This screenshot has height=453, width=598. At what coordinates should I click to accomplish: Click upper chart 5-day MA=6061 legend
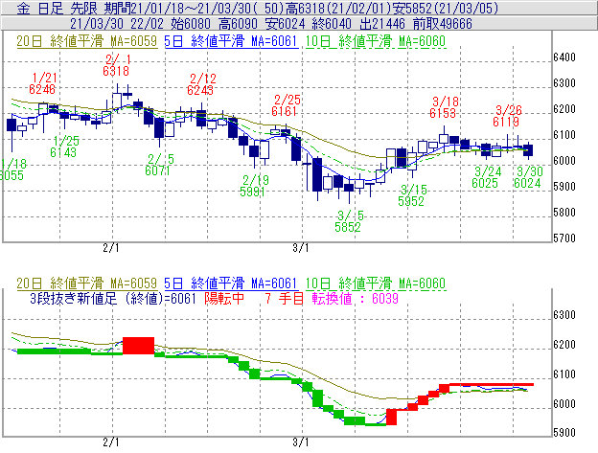(231, 41)
